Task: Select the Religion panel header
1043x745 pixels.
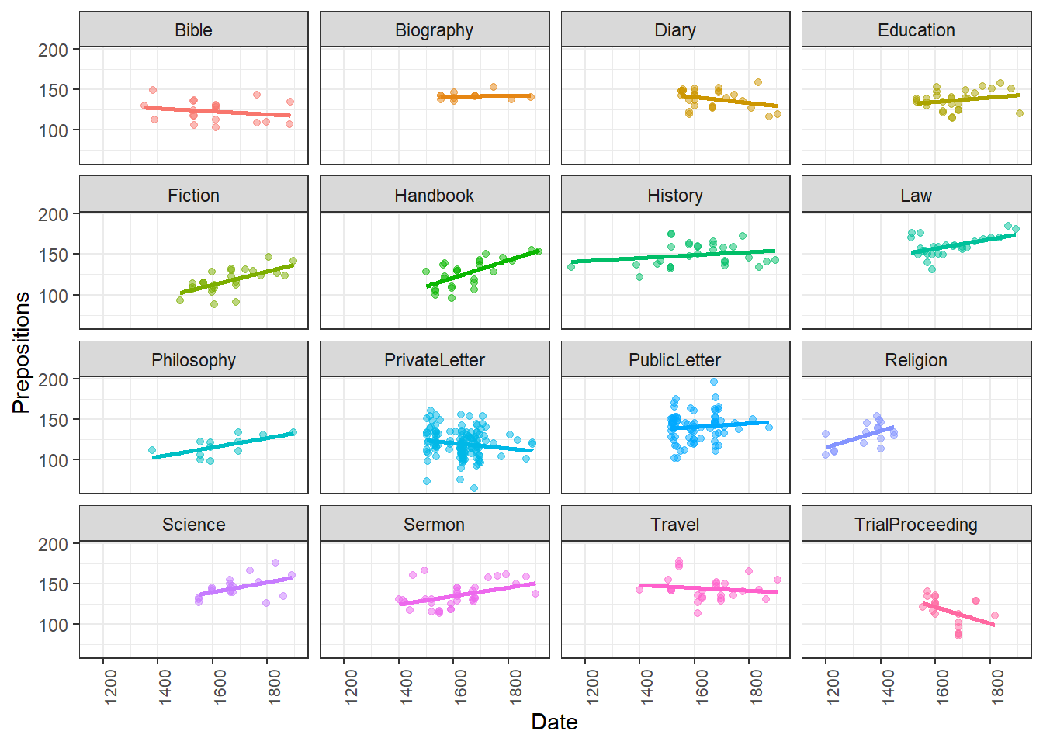Action: tap(916, 360)
